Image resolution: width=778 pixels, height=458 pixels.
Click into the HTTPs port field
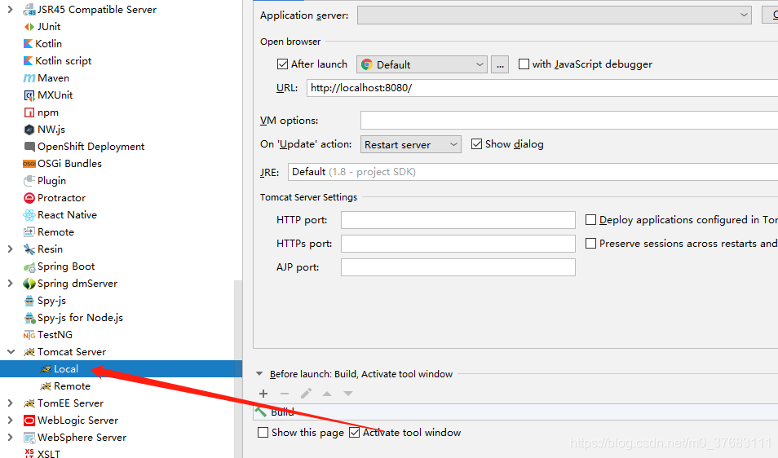click(458, 244)
